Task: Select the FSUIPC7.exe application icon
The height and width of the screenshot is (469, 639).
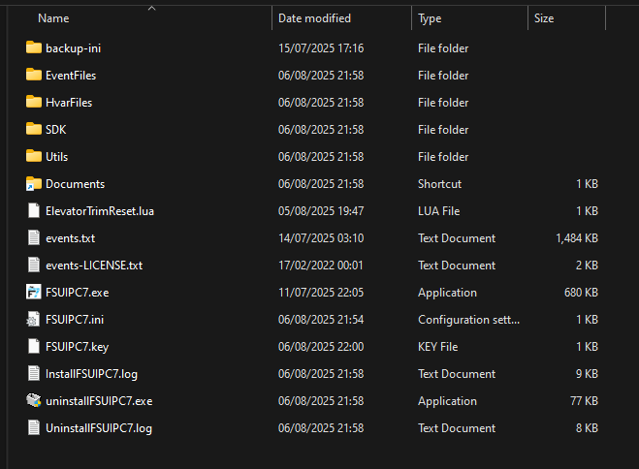Action: [33, 292]
